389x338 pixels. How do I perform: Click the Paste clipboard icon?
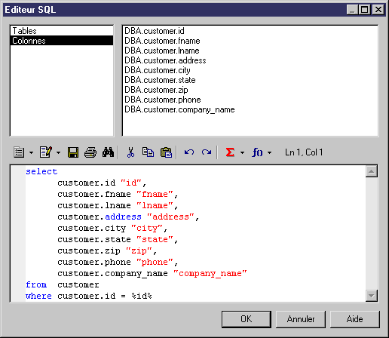[166, 152]
